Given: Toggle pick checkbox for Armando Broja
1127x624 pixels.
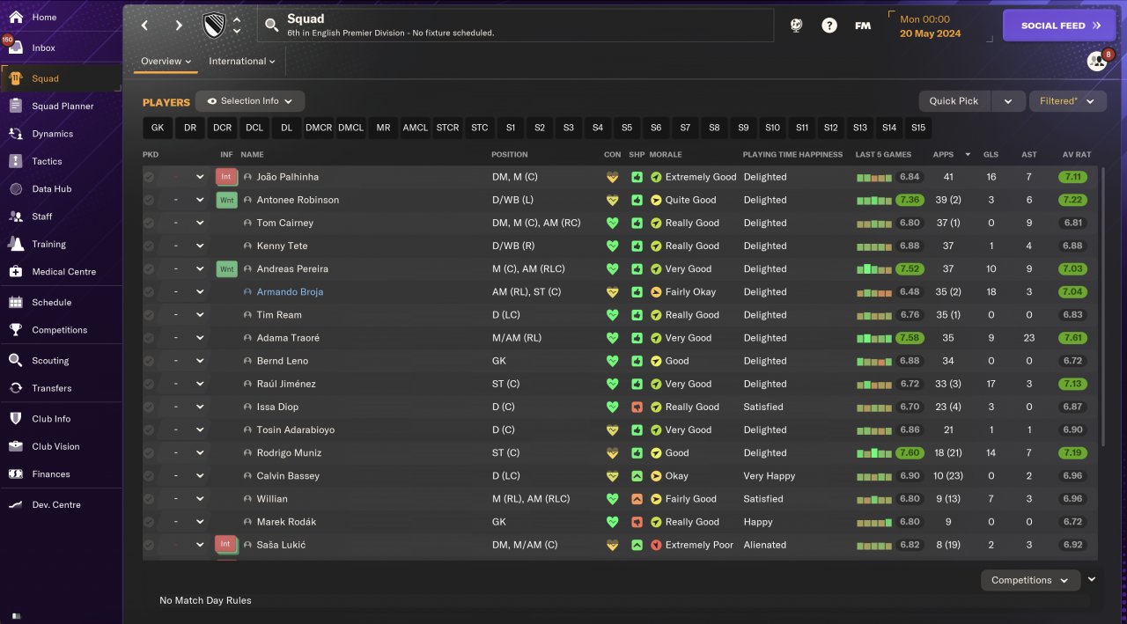Looking at the screenshot, I should click(x=149, y=291).
